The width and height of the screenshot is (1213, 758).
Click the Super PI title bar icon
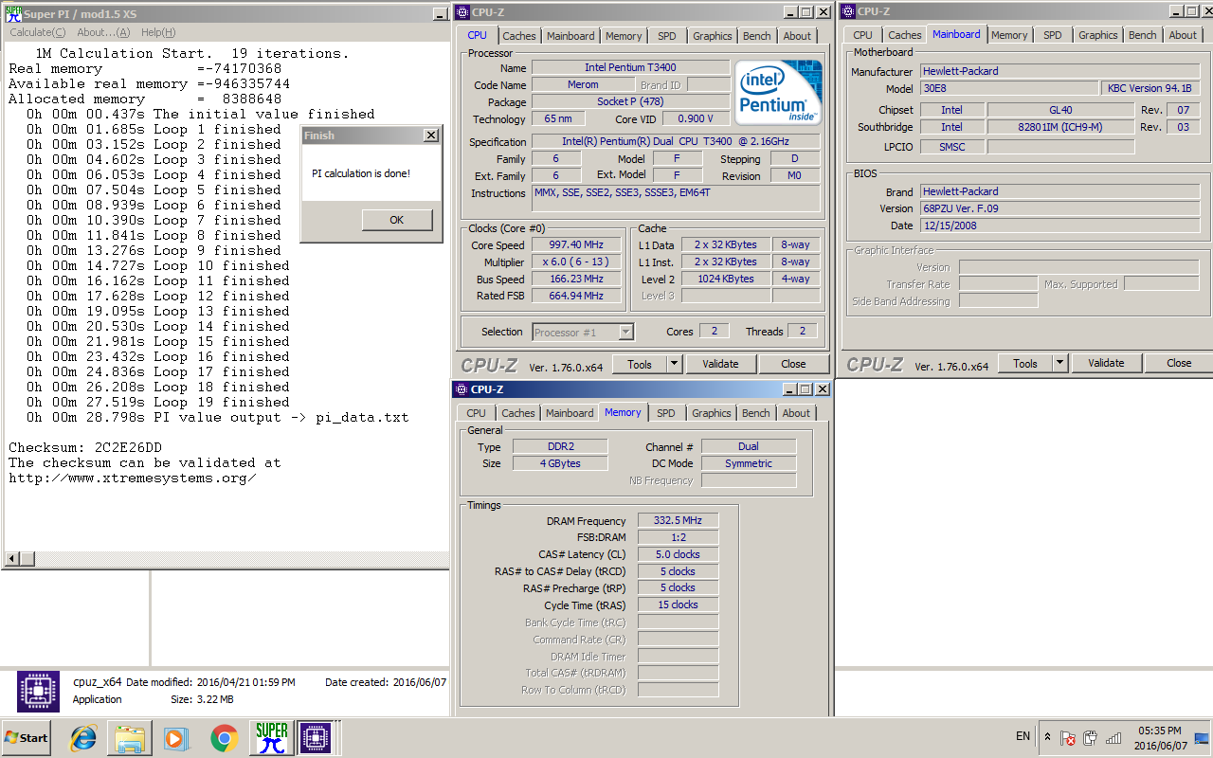click(x=13, y=13)
